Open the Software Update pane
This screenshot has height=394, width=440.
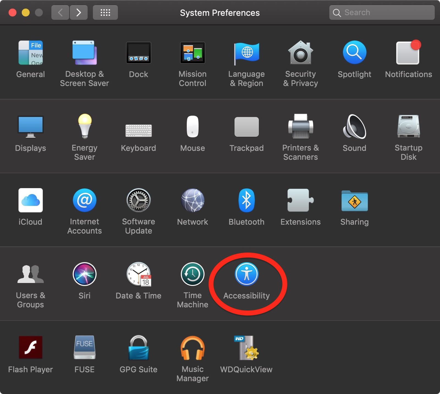coord(138,201)
